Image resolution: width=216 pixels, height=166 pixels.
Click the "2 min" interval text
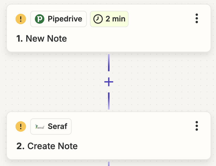click(x=115, y=19)
